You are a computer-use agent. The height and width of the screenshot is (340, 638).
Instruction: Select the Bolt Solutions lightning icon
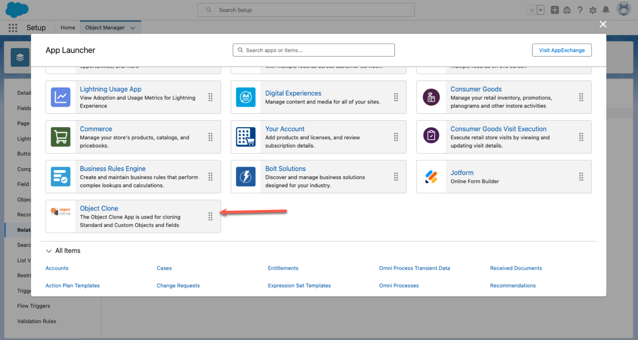click(246, 177)
